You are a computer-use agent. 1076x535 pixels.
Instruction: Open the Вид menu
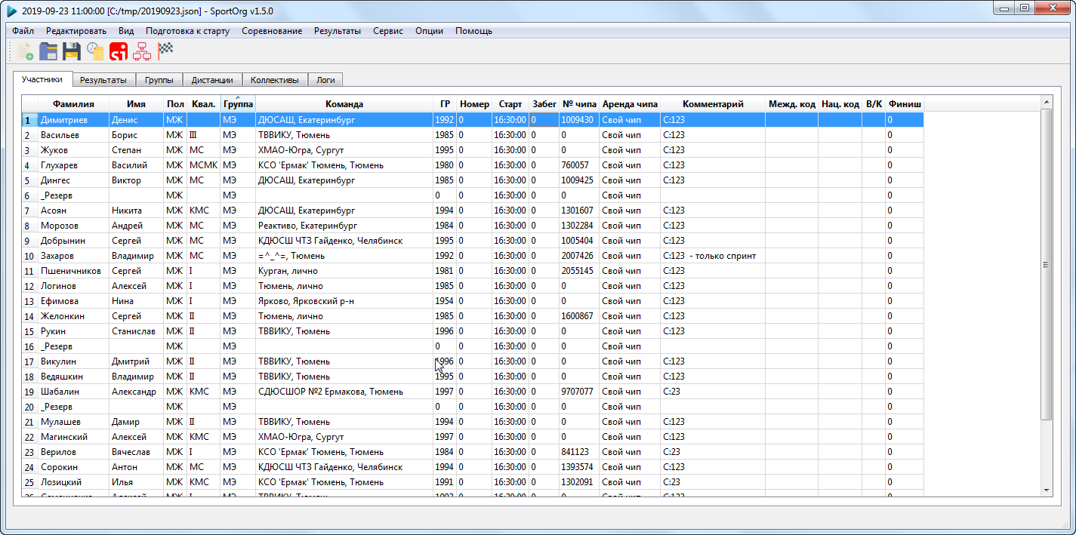click(126, 31)
